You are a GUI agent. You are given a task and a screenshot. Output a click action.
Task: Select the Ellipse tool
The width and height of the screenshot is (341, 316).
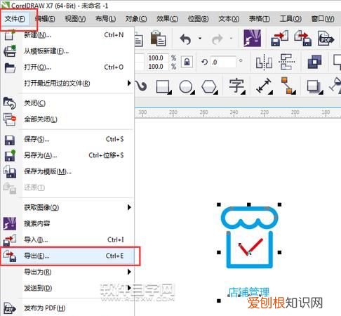coord(187,87)
